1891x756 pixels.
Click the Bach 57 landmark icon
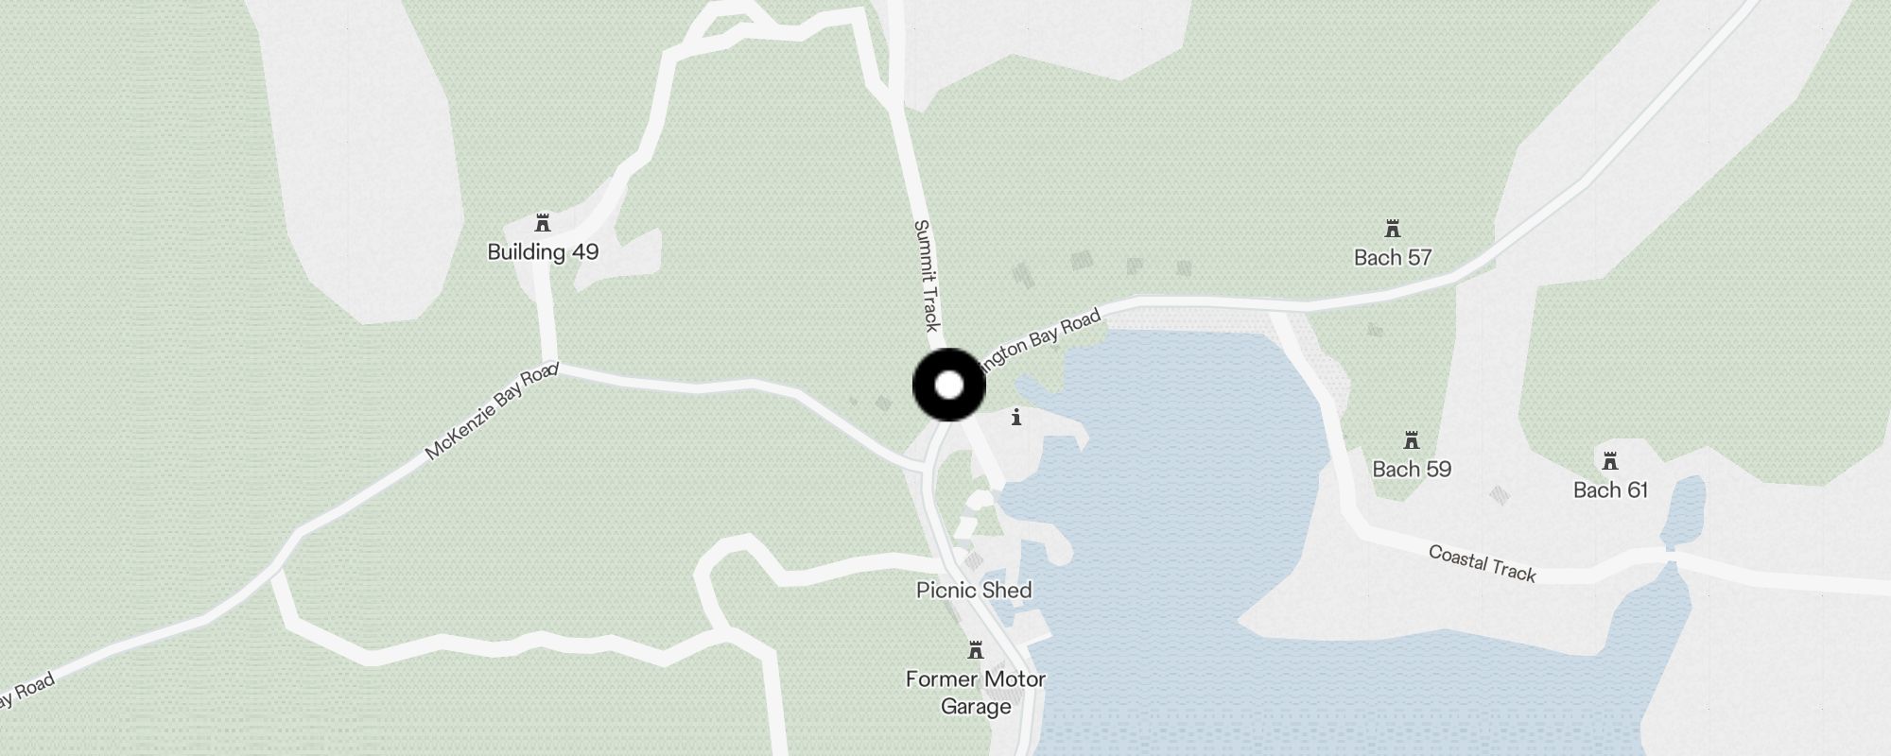(x=1392, y=229)
